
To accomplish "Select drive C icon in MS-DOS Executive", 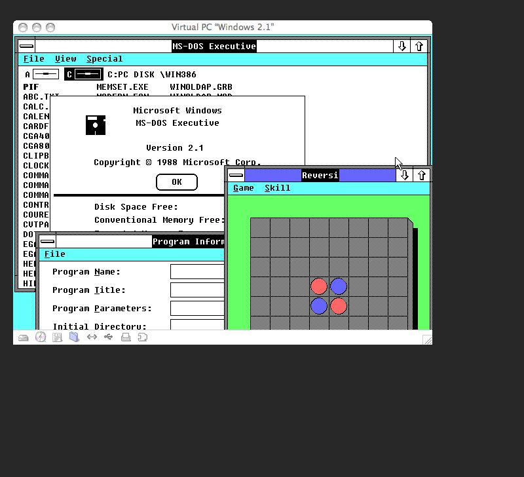I will tap(88, 74).
